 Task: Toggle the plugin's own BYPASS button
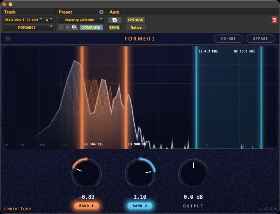point(260,39)
